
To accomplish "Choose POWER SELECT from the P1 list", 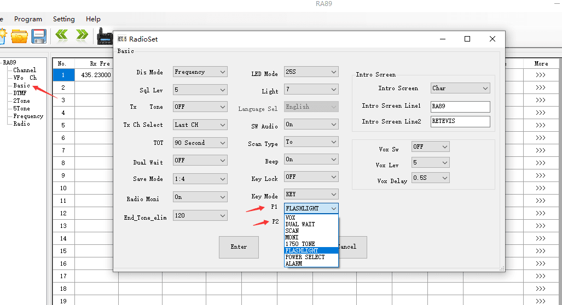I will click(305, 257).
